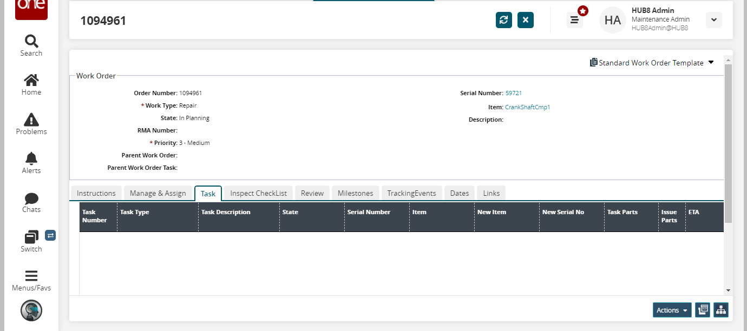Click the Standard Work Order Template document icon

(594, 63)
